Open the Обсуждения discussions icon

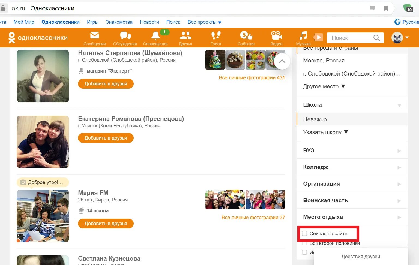click(125, 35)
